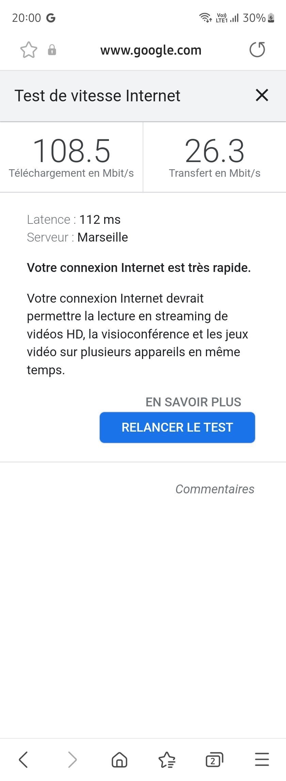Tap the 108.5 download speed result
Image resolution: width=286 pixels, height=781 pixels.
click(71, 150)
